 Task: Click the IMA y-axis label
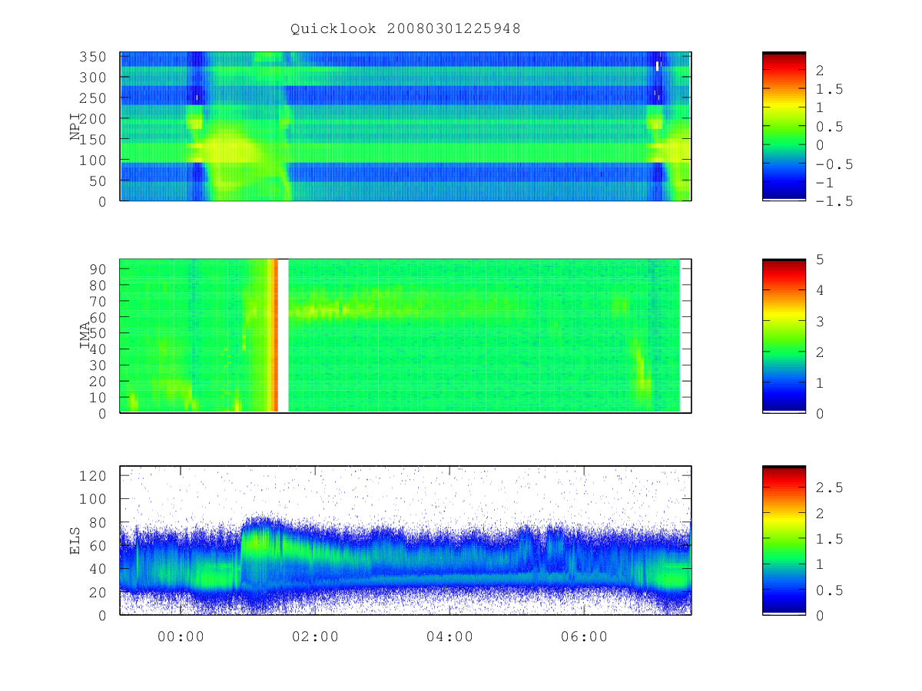coord(85,336)
